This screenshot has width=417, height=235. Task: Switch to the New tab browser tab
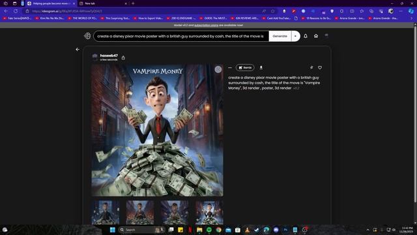coord(102,3)
